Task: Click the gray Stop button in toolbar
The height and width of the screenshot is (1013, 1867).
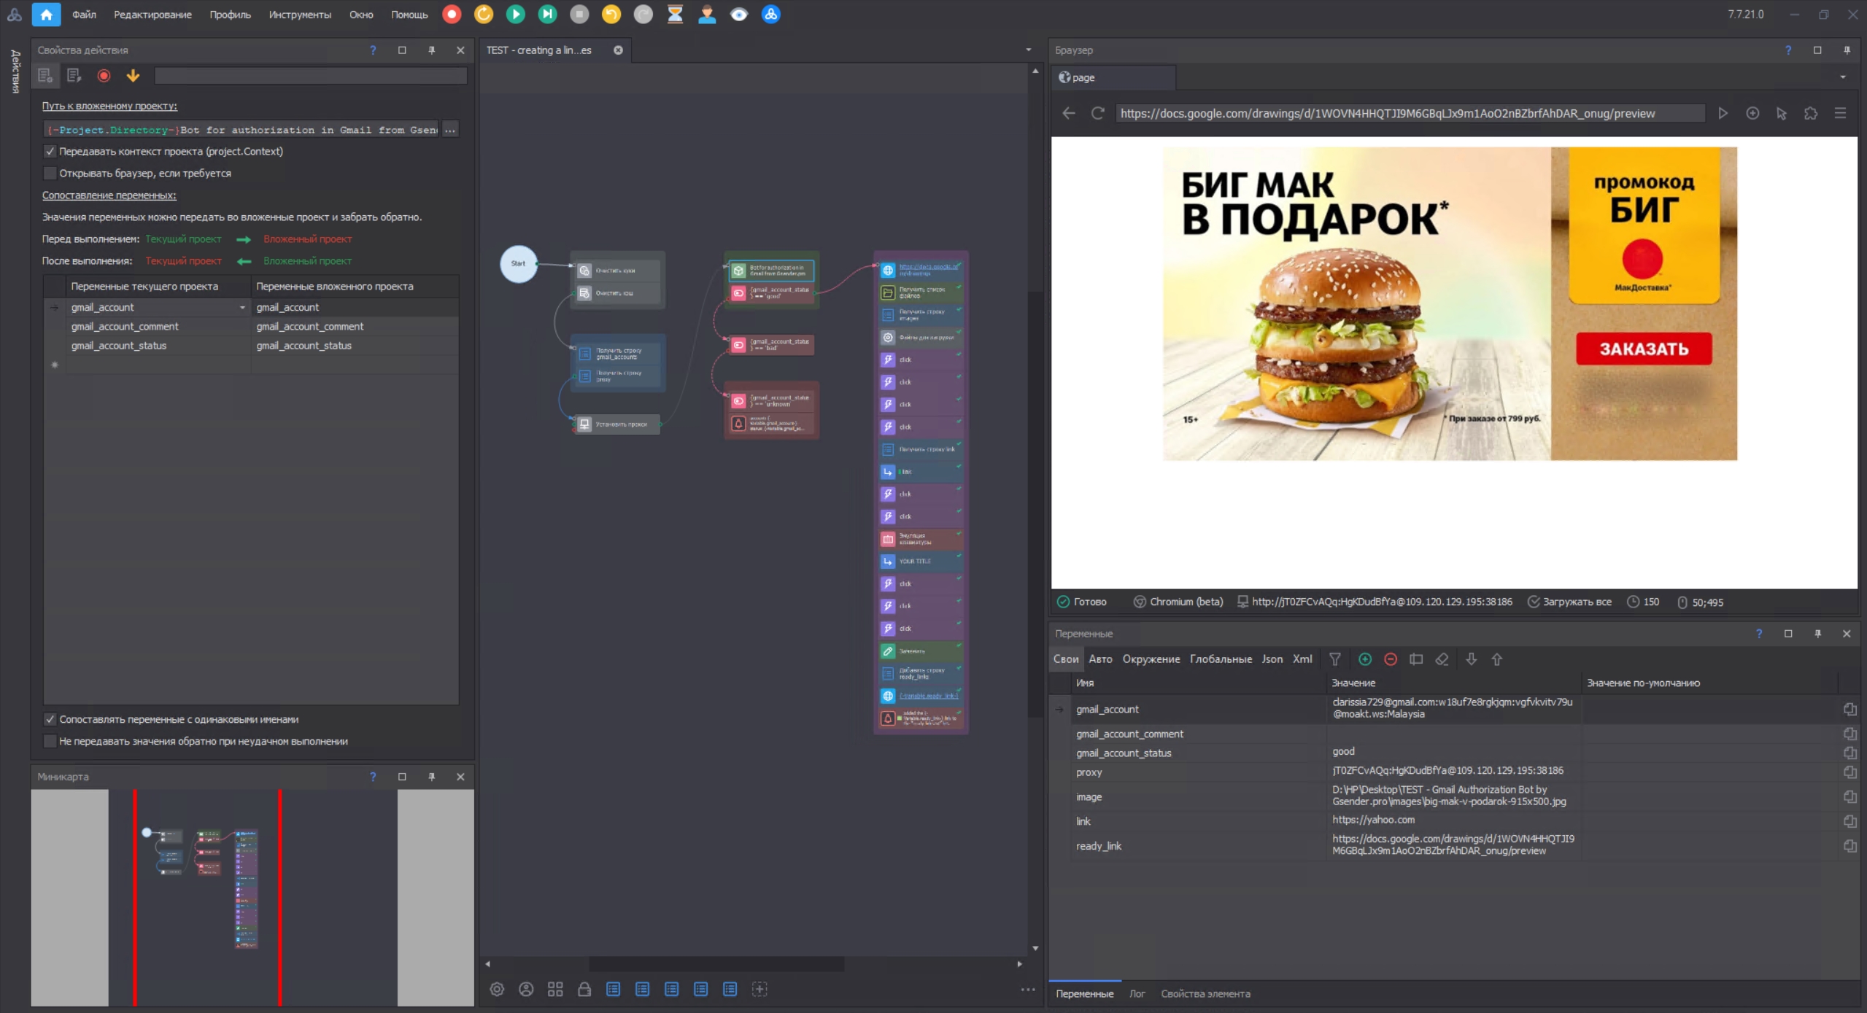Action: click(x=579, y=15)
